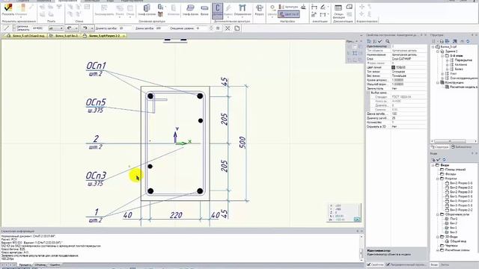Select the Общий вид 3D view item
This screenshot has height=269, width=479.
click(458, 241)
